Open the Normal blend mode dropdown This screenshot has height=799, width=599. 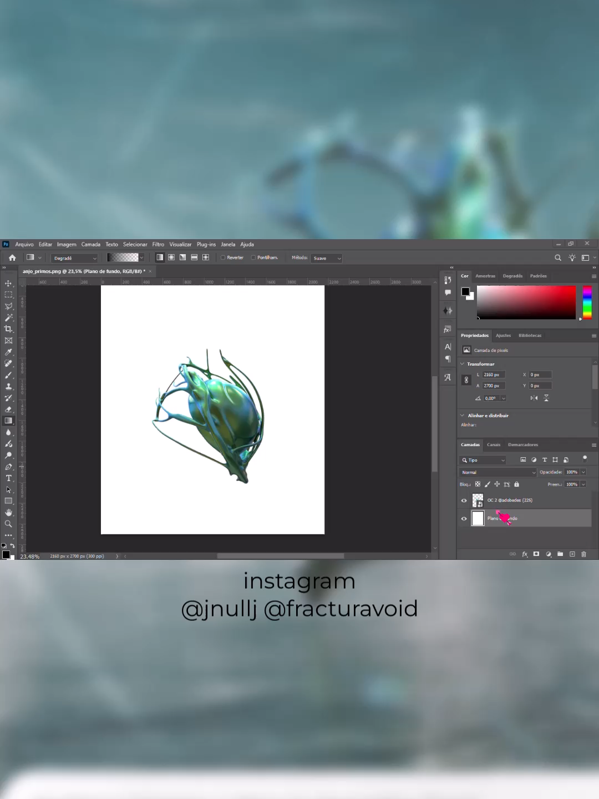pos(498,472)
